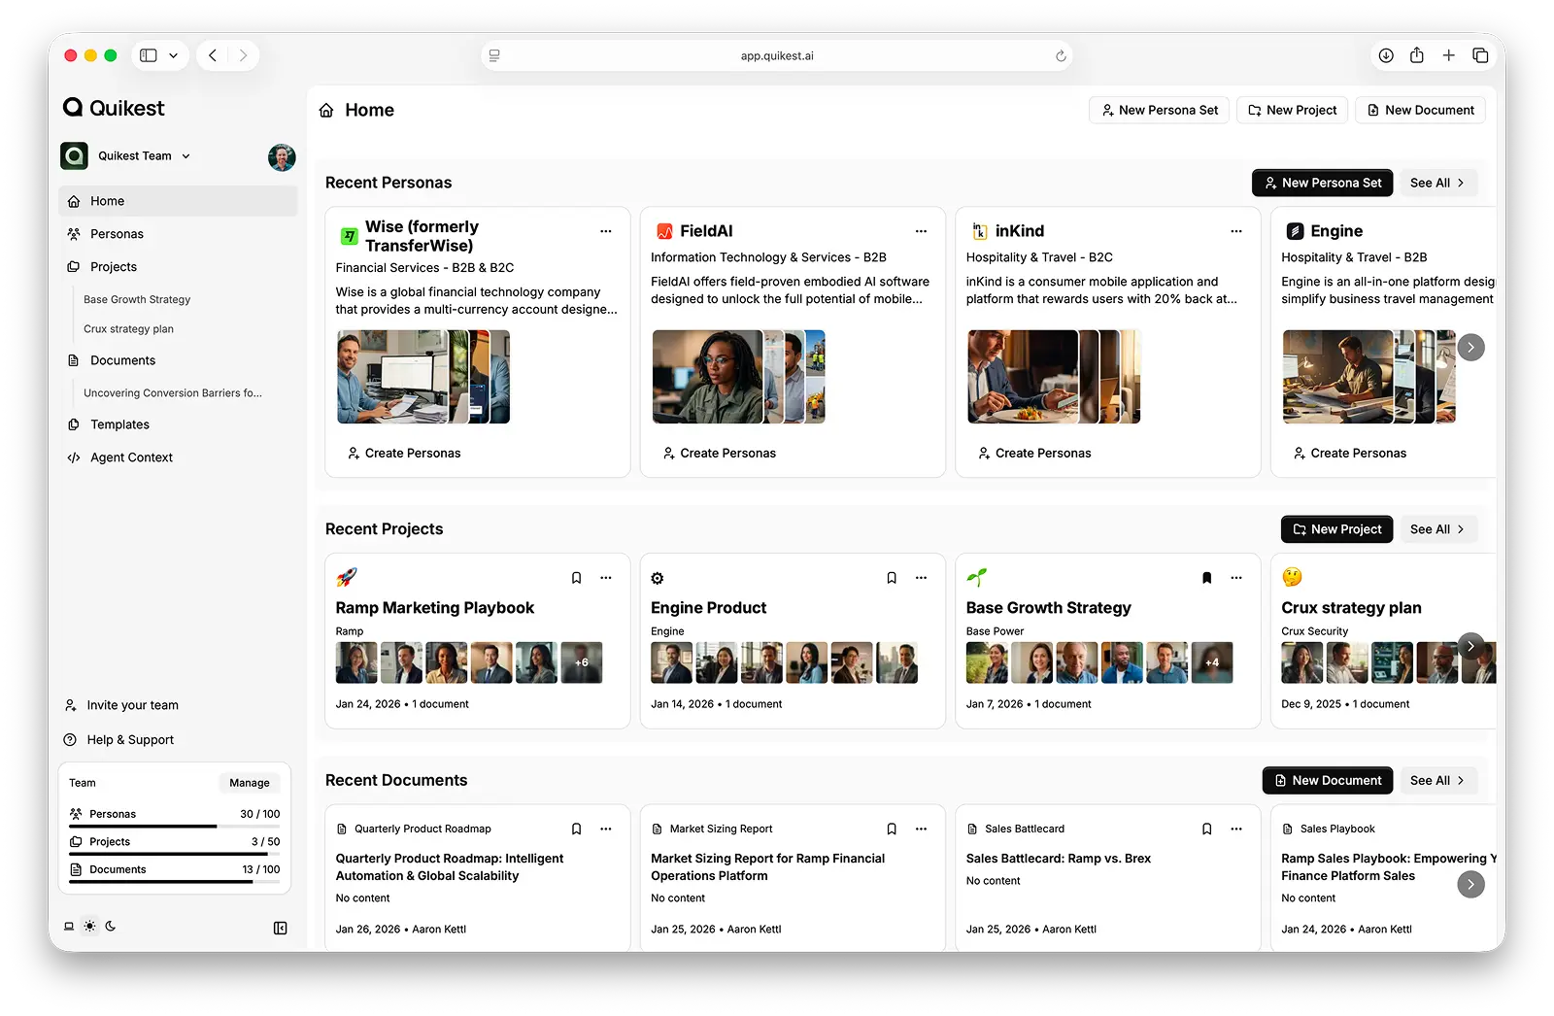The height and width of the screenshot is (1016, 1554).
Task: Open the Safari sidebar toggle icon
Action: (x=149, y=55)
